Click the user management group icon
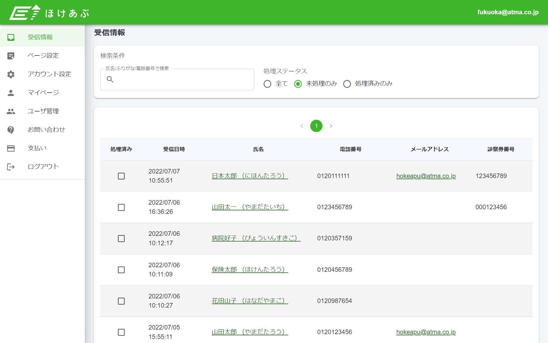The width and height of the screenshot is (548, 343). (11, 111)
